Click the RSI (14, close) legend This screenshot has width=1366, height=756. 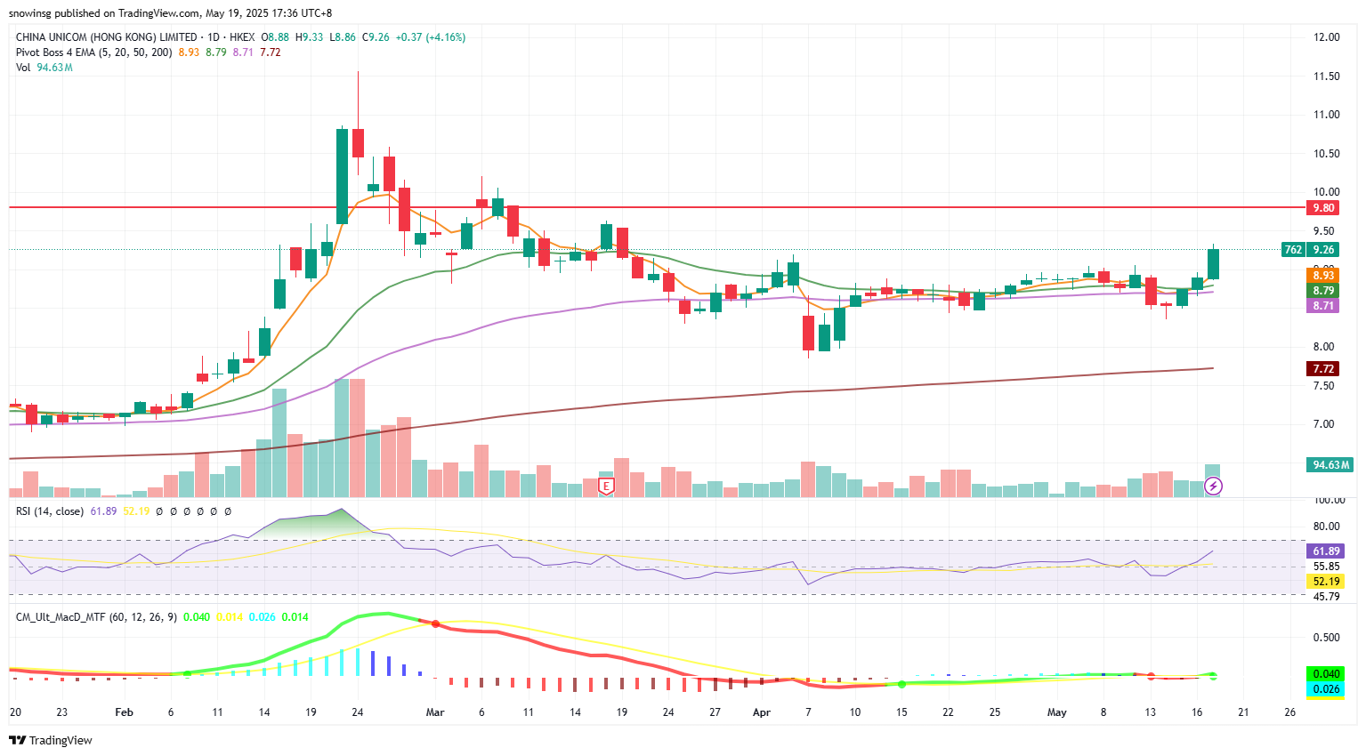click(x=50, y=511)
